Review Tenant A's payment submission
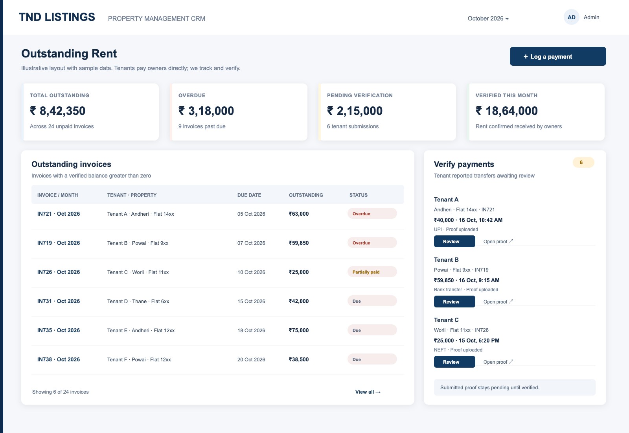This screenshot has width=629, height=433. coord(454,241)
